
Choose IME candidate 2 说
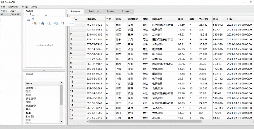coord(41,23)
